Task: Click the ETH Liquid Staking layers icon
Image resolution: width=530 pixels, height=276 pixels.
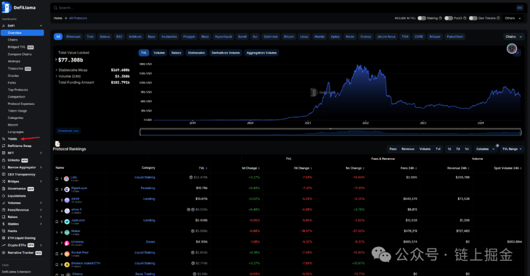Action: click(x=4, y=238)
